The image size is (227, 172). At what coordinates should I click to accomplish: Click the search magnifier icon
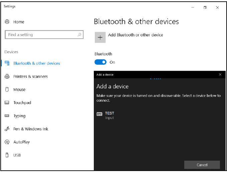79,35
